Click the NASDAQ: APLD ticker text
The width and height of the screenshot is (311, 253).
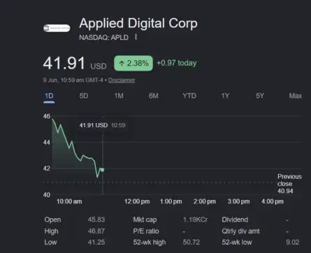(x=103, y=38)
